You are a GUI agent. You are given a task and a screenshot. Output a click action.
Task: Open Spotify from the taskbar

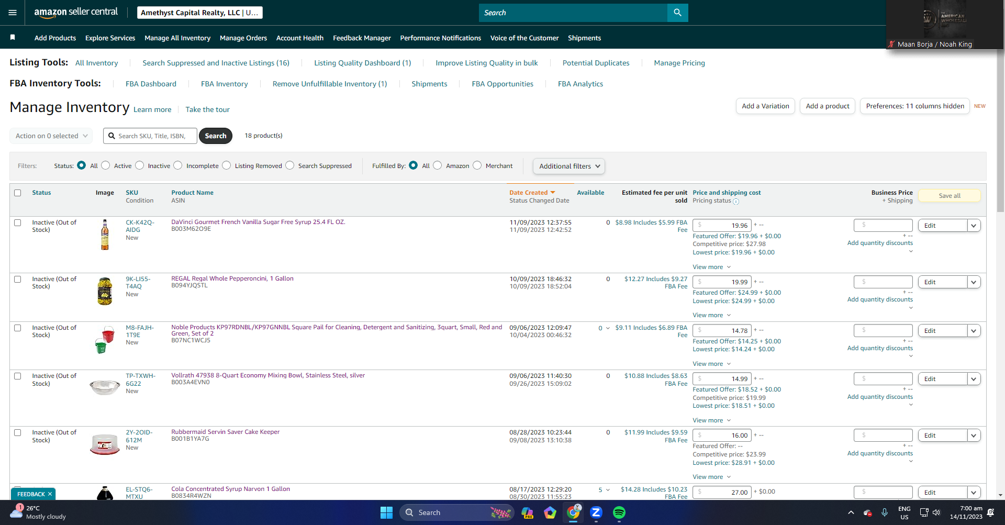[x=619, y=512]
